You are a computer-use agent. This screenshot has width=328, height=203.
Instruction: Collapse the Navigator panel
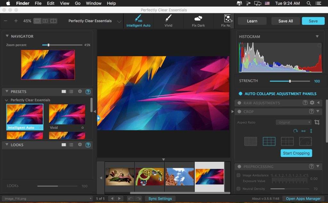pyautogui.click(x=7, y=36)
